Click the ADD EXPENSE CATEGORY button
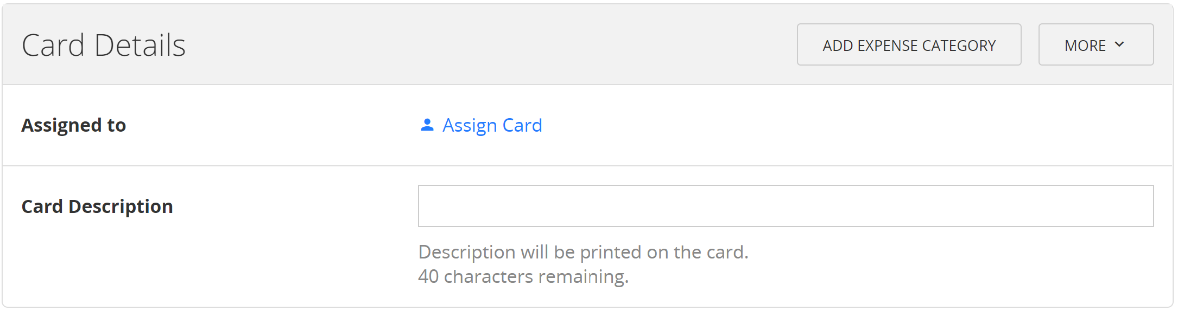Screen dimensions: 1184x317 tap(909, 44)
